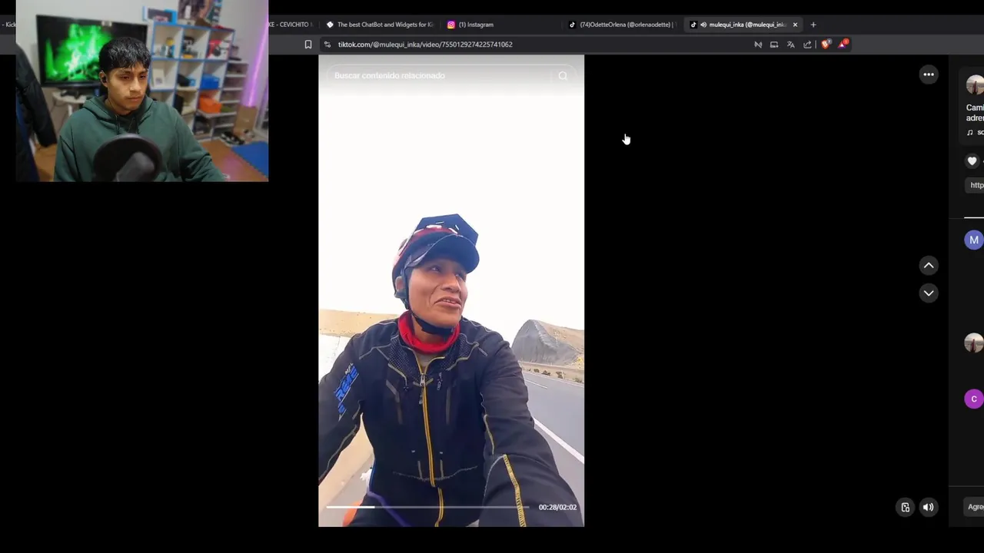Viewport: 984px width, 553px height.
Task: Go to previous TikTok video with up chevron
Action: point(929,265)
